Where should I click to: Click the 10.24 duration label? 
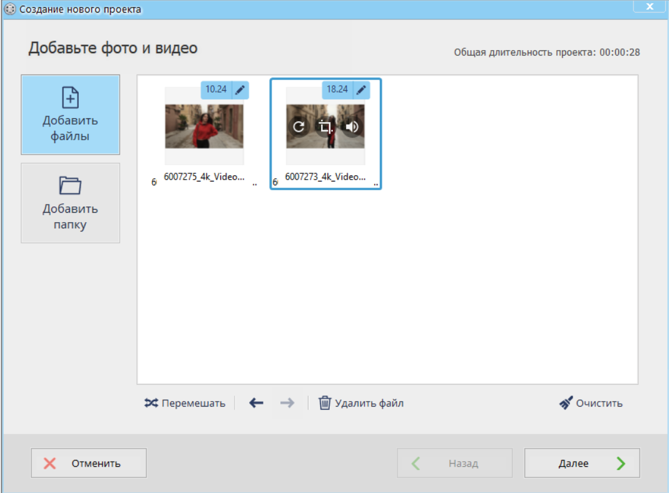tap(216, 90)
